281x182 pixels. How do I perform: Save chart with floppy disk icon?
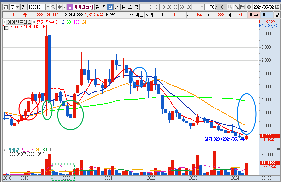point(243,7)
